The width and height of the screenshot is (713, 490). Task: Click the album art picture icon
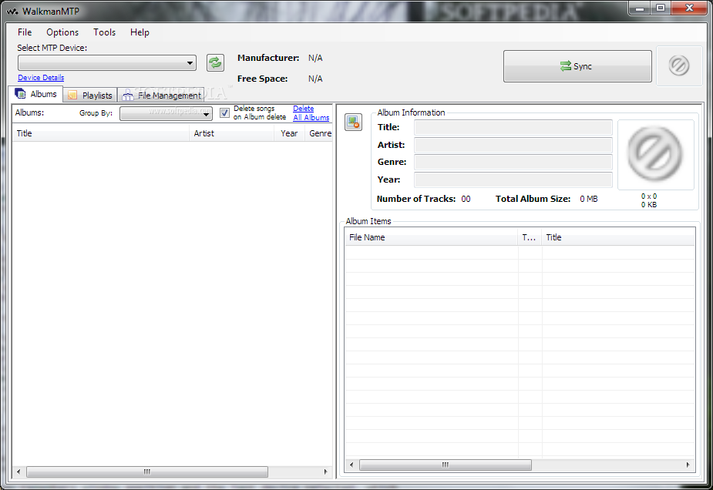click(353, 122)
